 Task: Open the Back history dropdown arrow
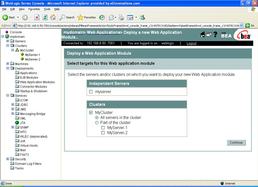[x=18, y=17]
